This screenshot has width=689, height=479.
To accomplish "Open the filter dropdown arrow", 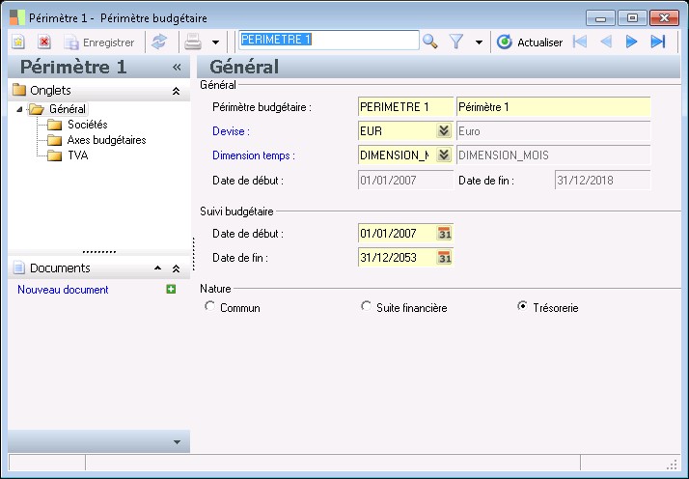I will click(479, 42).
